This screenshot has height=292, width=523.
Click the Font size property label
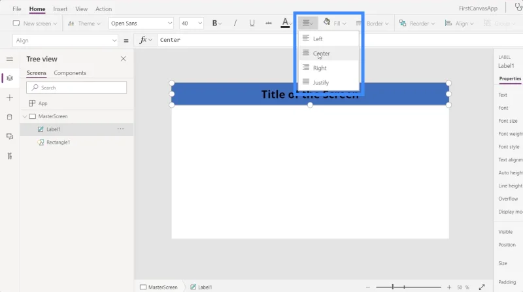coord(508,121)
